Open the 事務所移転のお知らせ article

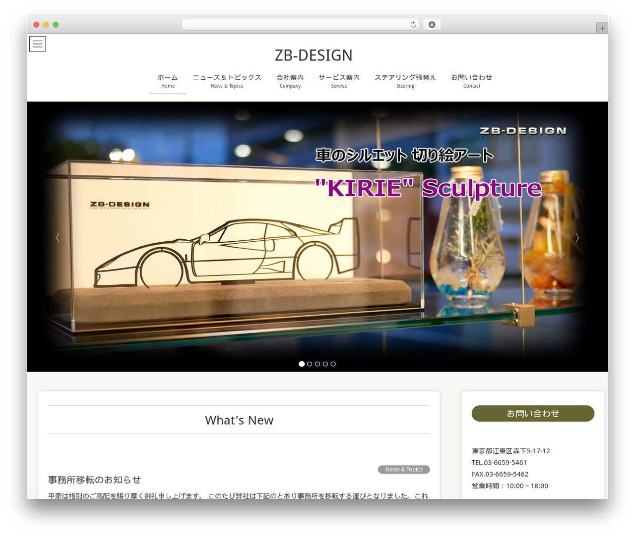(95, 480)
